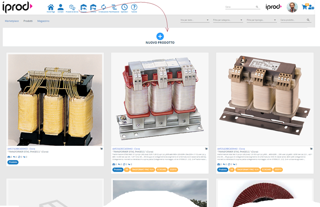Click 202010 tag on 4AP25428BC400HA0 card
The width and height of the screenshot is (320, 207).
[x=278, y=170]
